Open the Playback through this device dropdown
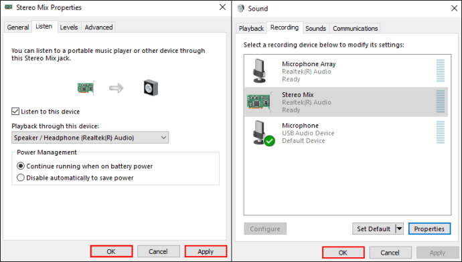Viewport: 462px width, 262px height. coord(90,138)
